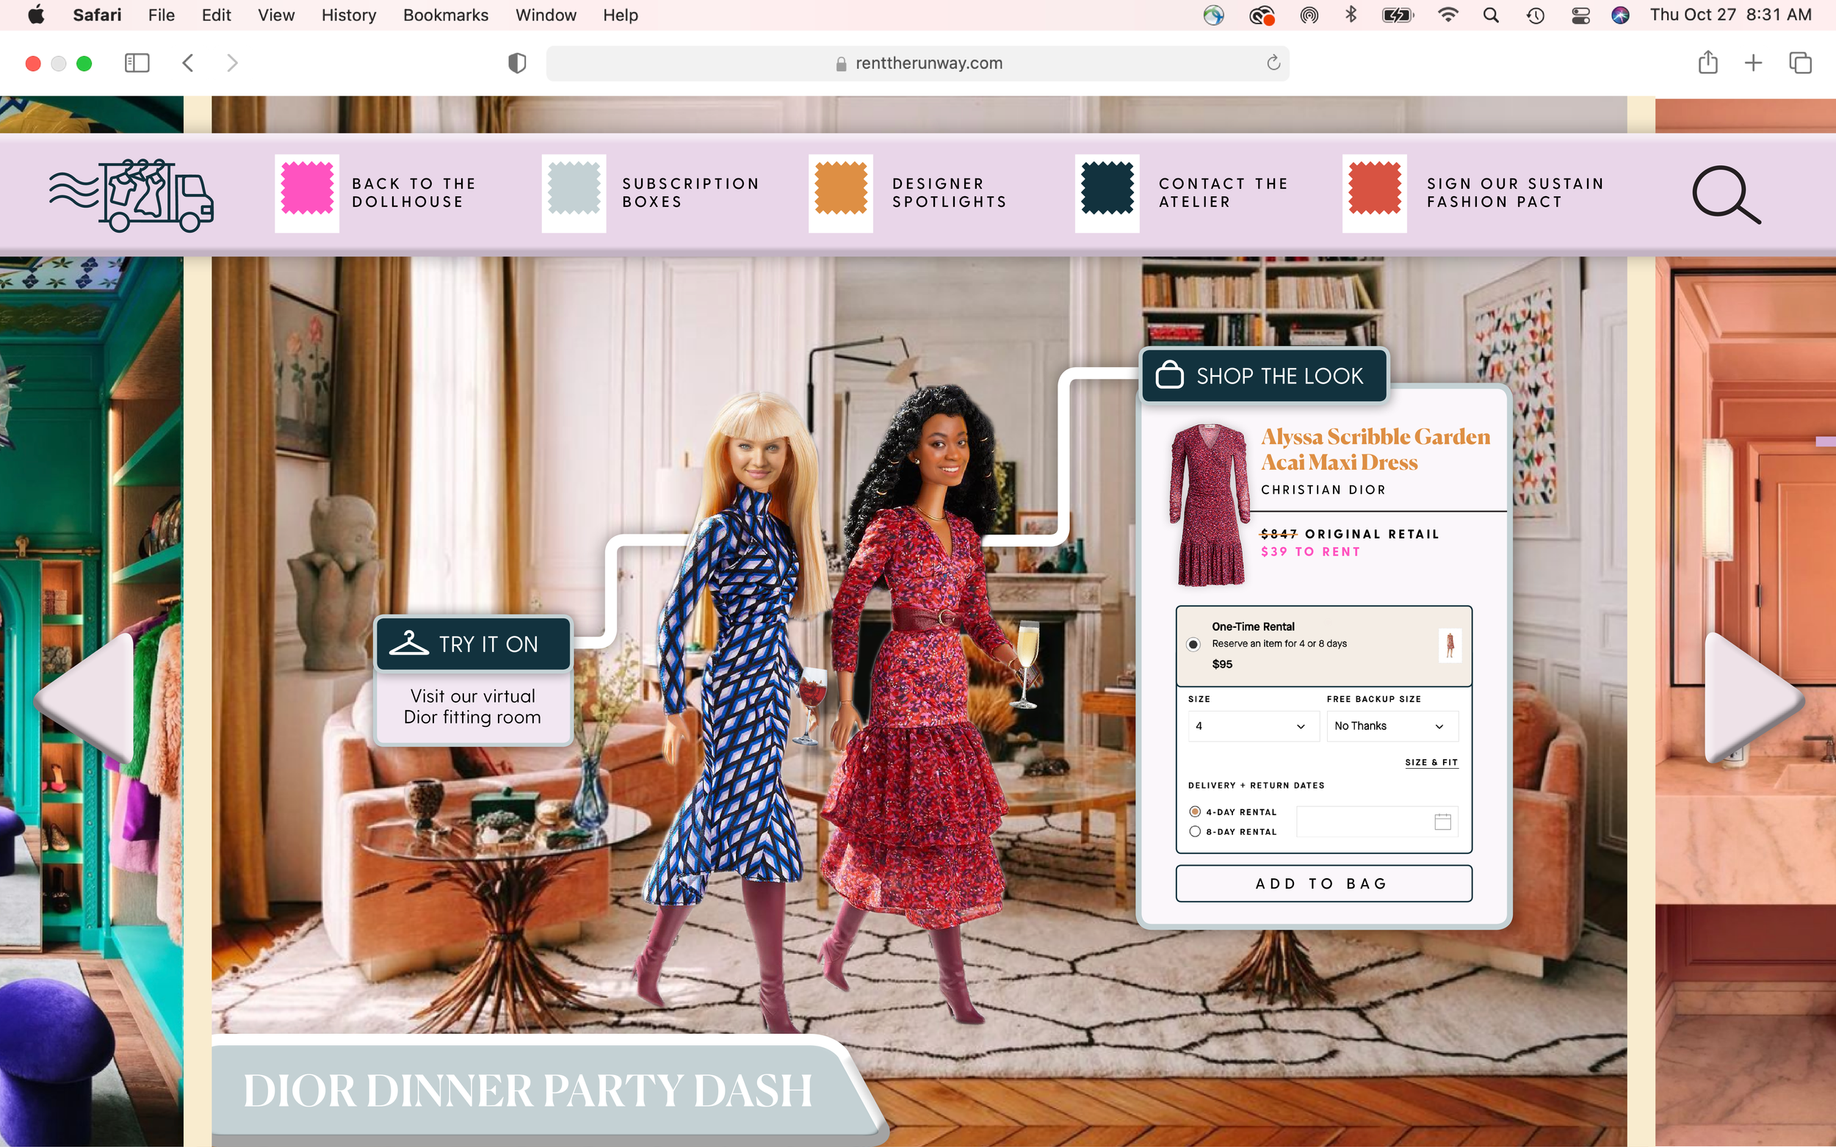Open Spotlight search in menu bar
The image size is (1836, 1147).
1490,15
